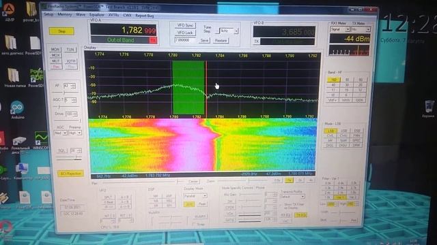
Task: Open the Preamp High dropdown
Action: click(75, 133)
